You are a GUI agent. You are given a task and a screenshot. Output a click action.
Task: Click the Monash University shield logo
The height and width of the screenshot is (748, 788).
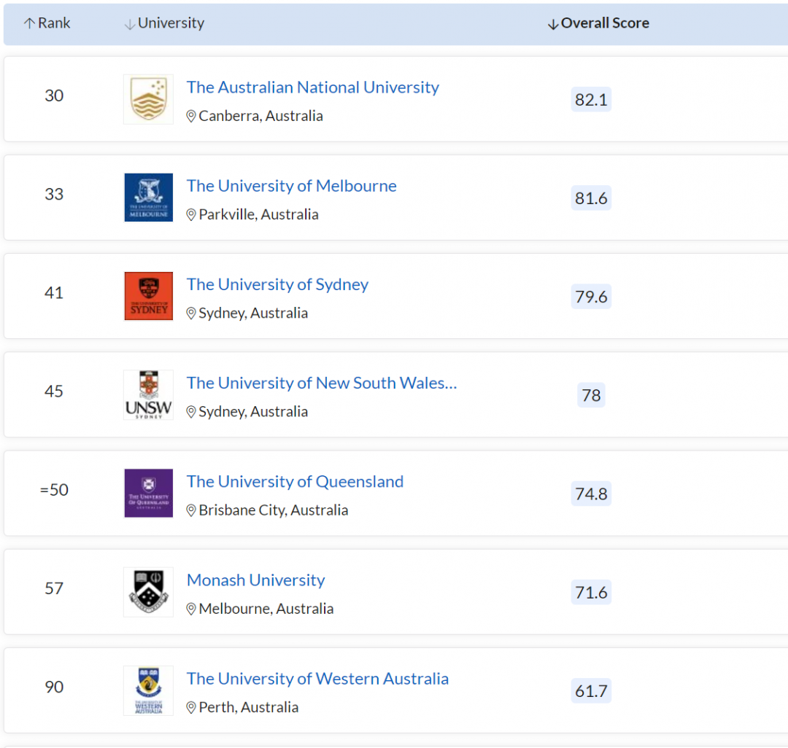(148, 591)
